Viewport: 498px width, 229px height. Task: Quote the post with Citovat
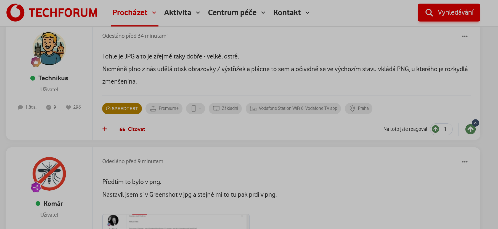(x=133, y=129)
